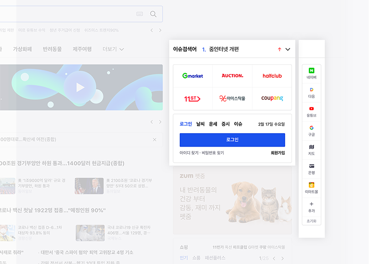
Task: Close the breaking news bar with X
Action: (155, 140)
